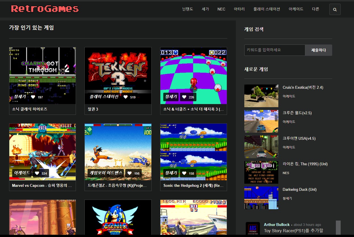
Task: Open 라이온 킹, The (1995) (Unl) link
Action: (305, 164)
